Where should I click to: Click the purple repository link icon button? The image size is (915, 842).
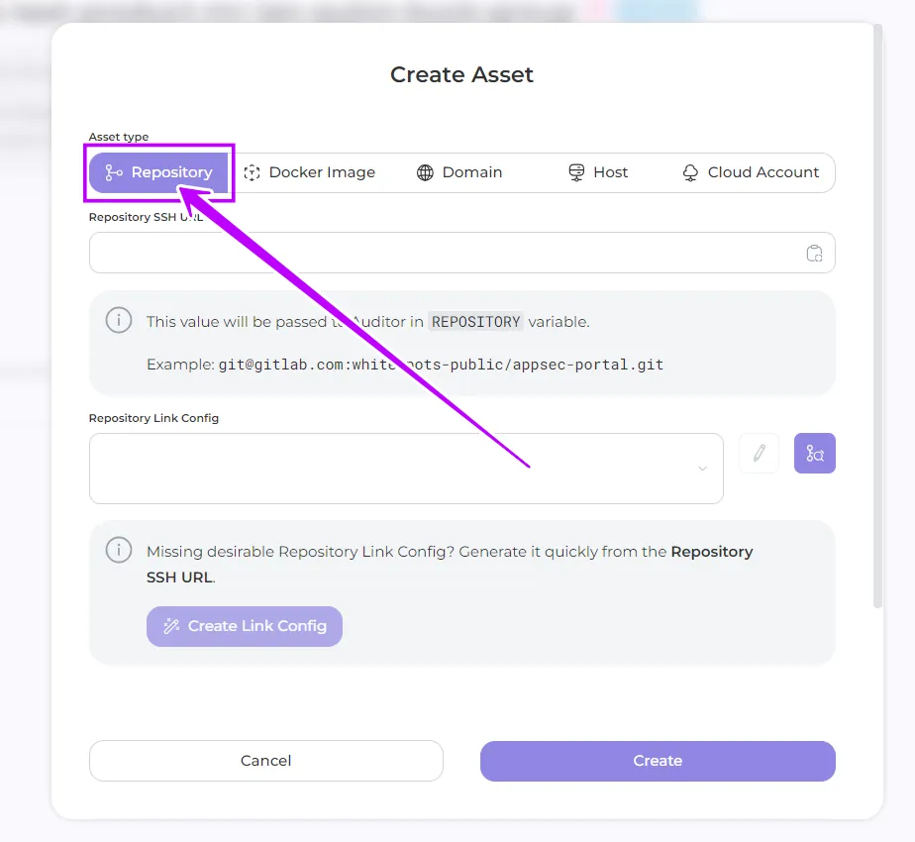click(x=815, y=454)
